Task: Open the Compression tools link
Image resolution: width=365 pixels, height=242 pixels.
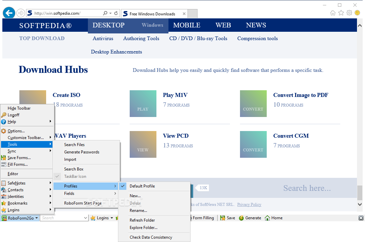Action: click(257, 38)
